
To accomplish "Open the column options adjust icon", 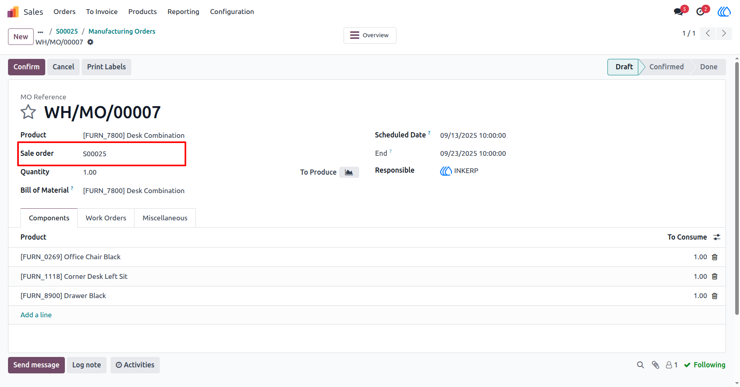I will 717,237.
